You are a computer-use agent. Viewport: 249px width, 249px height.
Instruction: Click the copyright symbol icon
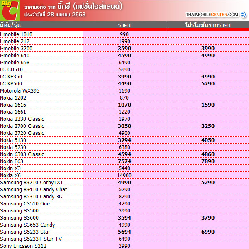(243, 15)
